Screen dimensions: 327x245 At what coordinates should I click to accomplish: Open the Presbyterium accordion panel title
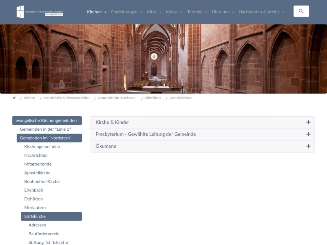click(x=146, y=134)
